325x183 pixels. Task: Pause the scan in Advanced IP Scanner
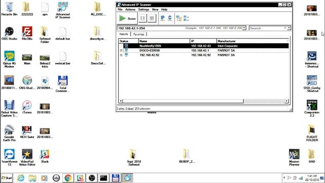143,18
